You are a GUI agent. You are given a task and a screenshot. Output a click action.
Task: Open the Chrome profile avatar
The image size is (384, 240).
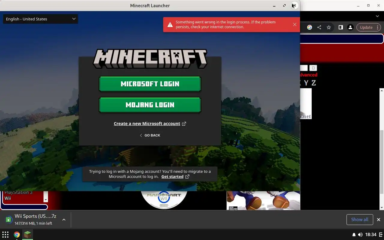click(350, 27)
